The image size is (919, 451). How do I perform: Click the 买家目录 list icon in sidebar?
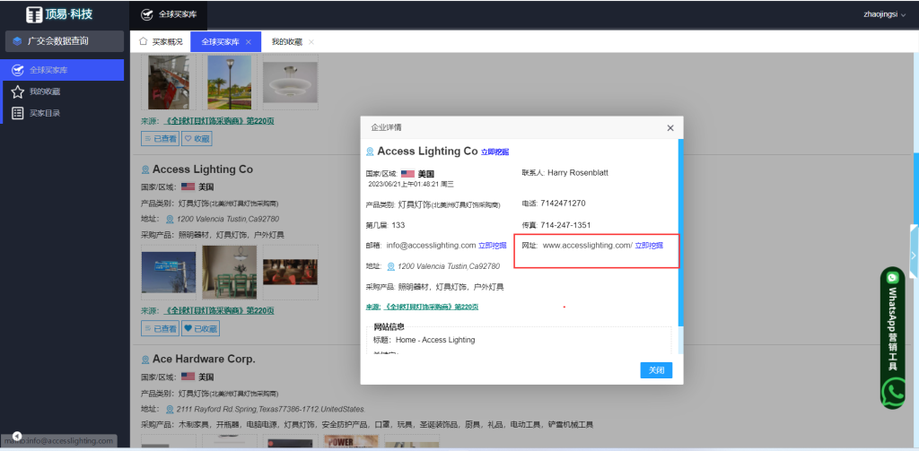click(17, 113)
